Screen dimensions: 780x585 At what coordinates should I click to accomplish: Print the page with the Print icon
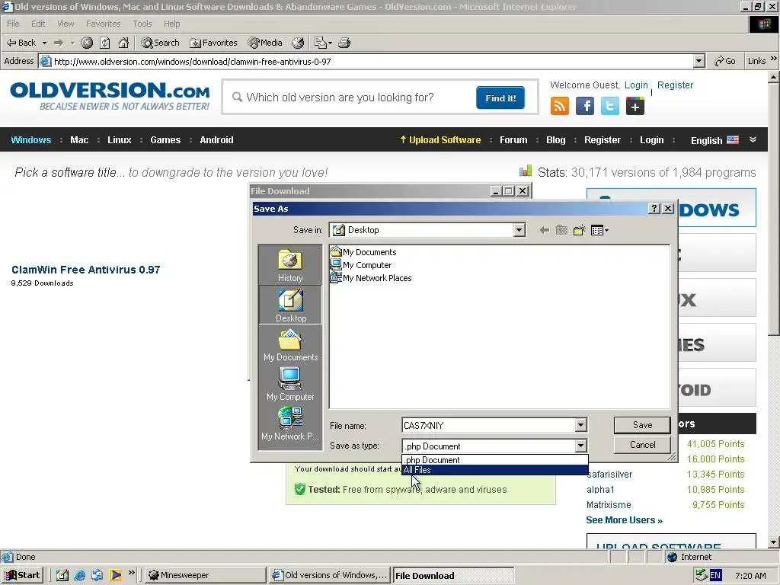(344, 43)
